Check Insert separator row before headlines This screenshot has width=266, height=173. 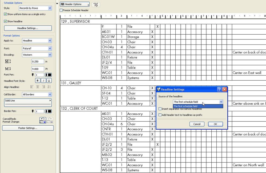click(159, 109)
